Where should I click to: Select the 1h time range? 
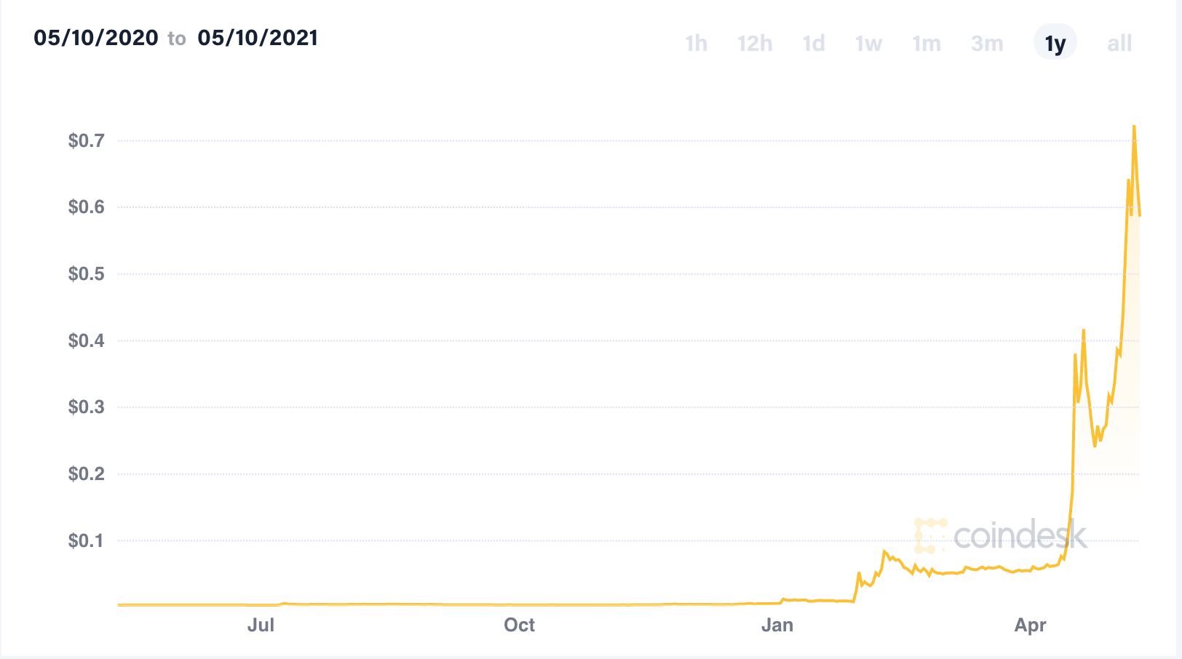696,44
